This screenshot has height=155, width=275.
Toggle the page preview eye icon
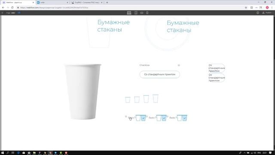tap(19, 13)
